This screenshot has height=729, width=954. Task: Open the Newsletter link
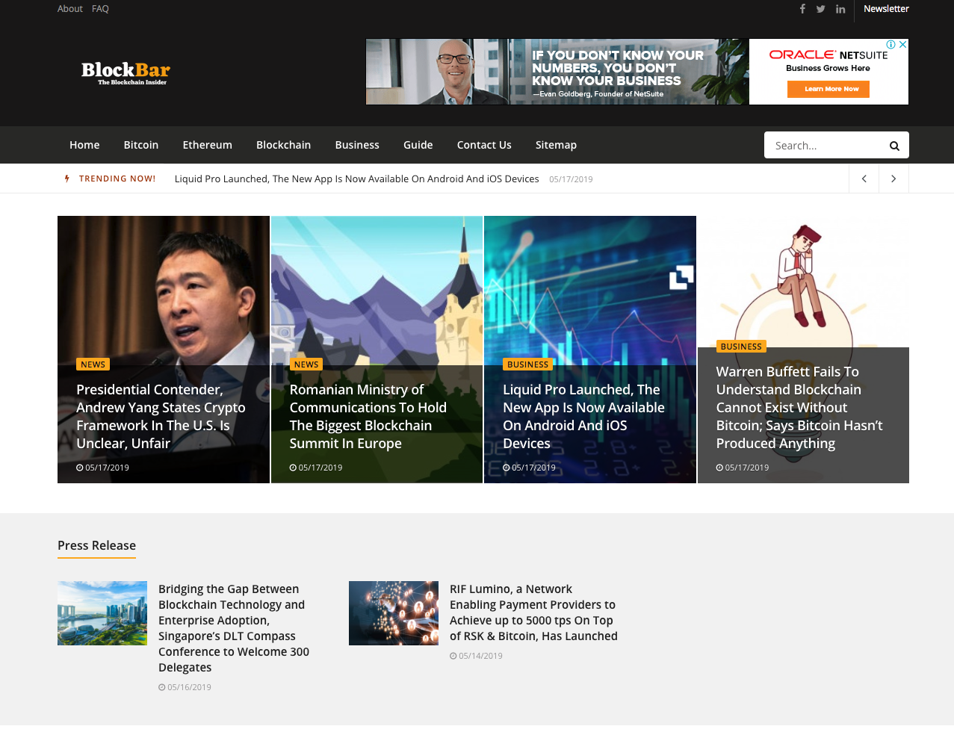(886, 9)
